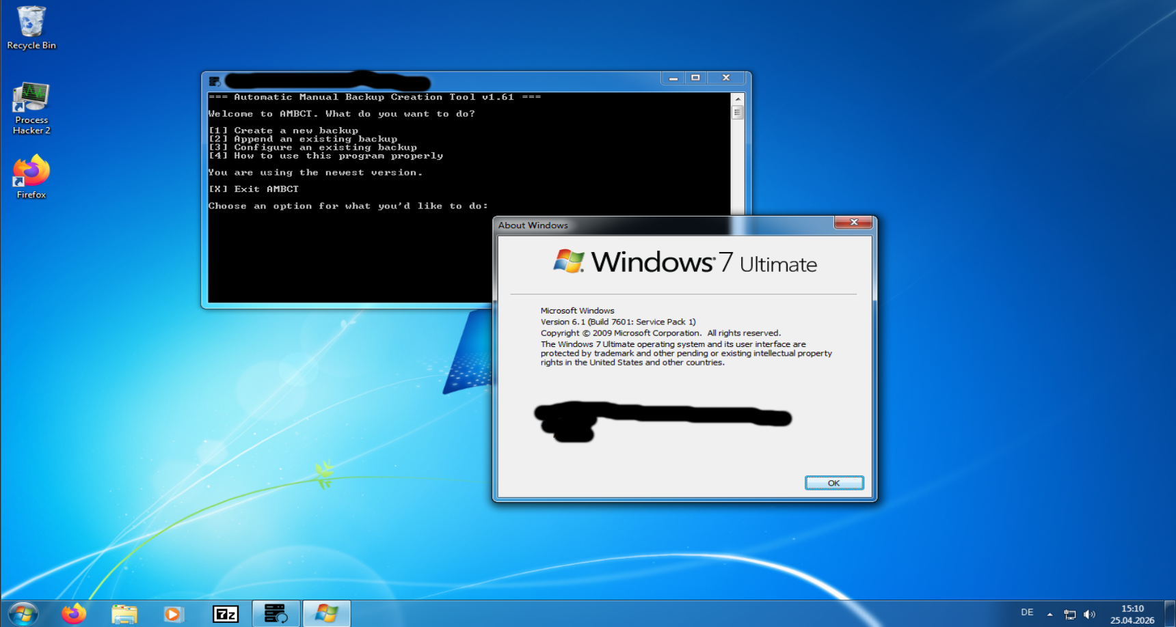Launch Firefox from the desktop shortcut
Screen dimensions: 1176x627
31,176
